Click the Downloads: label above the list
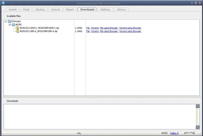 (13, 101)
